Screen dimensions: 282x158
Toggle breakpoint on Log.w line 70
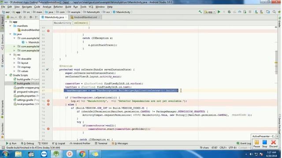[48, 101]
